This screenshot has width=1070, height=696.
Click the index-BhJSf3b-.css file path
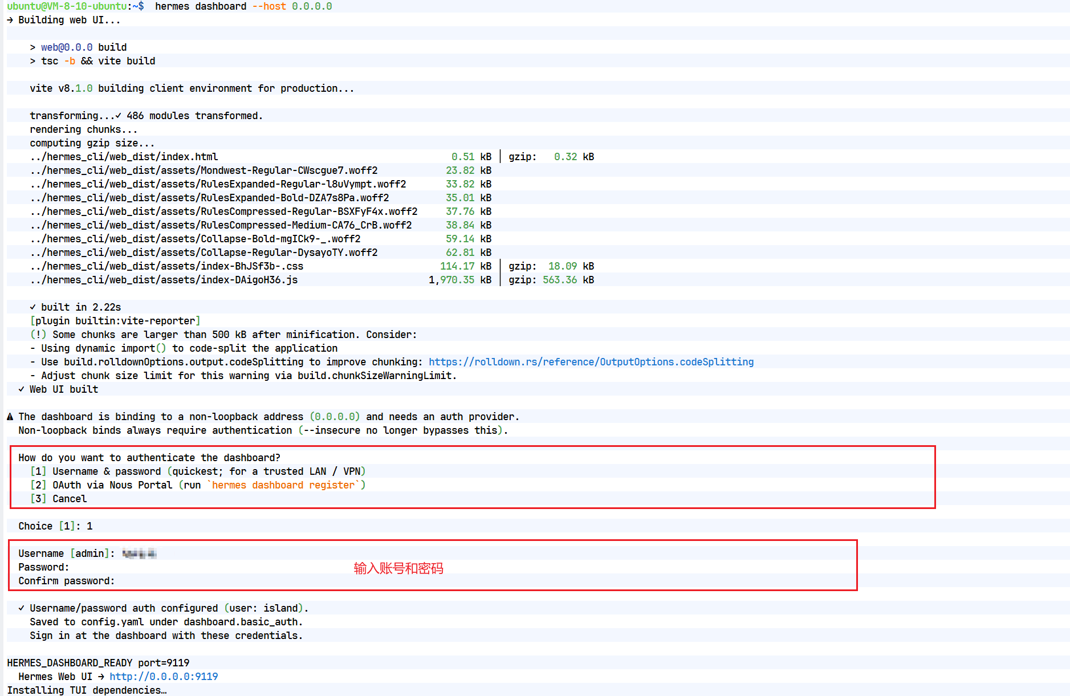click(x=166, y=266)
